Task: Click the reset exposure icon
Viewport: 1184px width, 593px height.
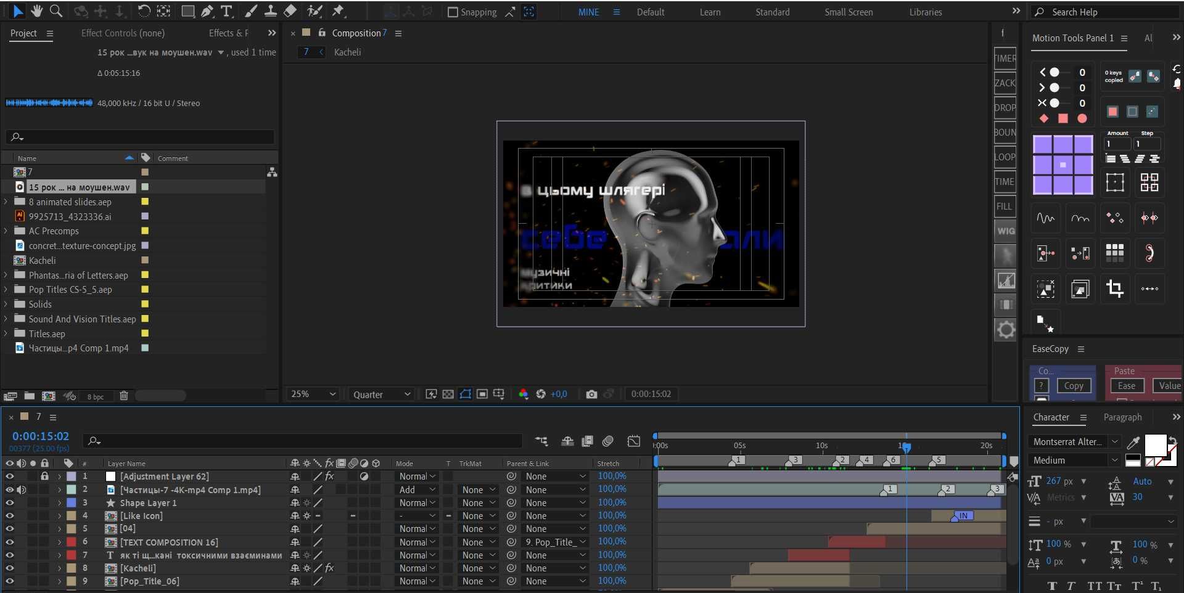Action: 541,394
